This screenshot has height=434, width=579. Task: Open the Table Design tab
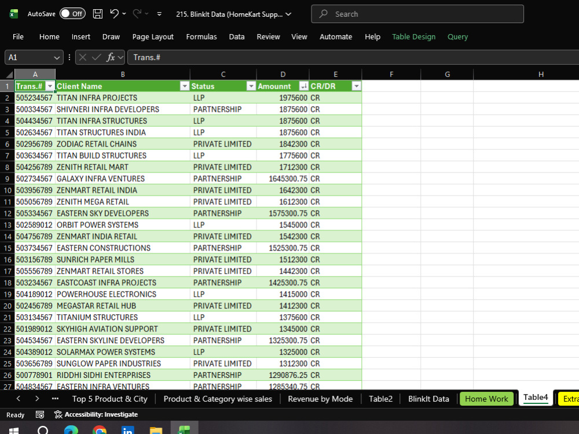(x=414, y=37)
